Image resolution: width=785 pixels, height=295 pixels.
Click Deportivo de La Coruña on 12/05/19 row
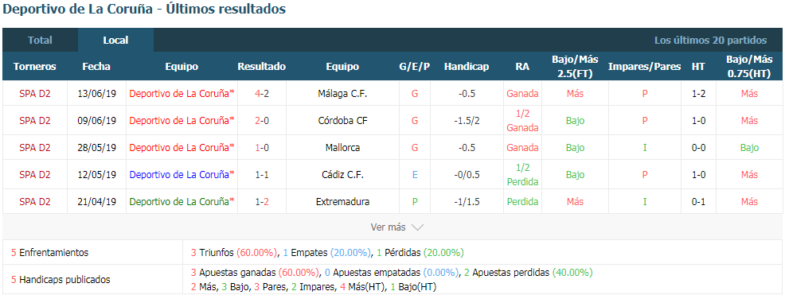point(182,174)
